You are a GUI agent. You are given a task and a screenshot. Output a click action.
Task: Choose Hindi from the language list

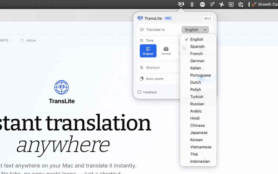pos(198,118)
